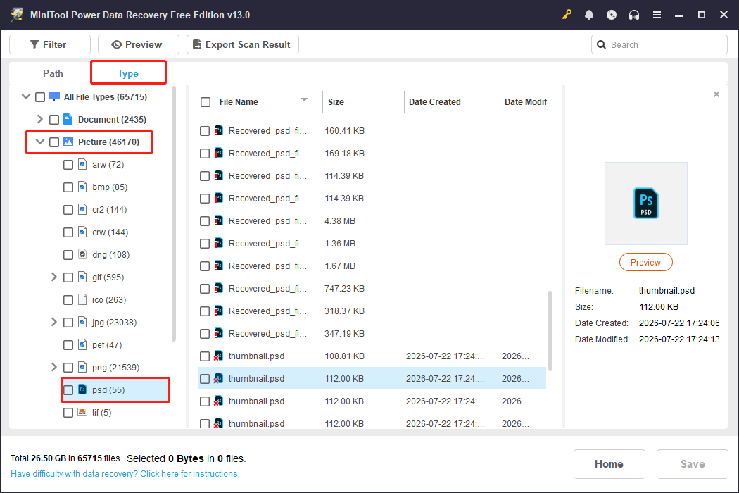This screenshot has width=739, height=493.
Task: Click the crw file type icon
Action: (x=82, y=232)
